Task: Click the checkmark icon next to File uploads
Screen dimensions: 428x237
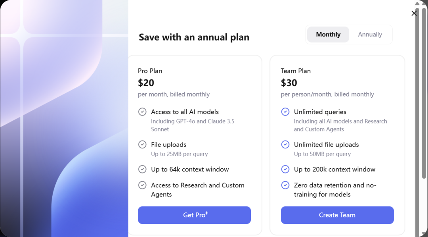Action: [142, 145]
